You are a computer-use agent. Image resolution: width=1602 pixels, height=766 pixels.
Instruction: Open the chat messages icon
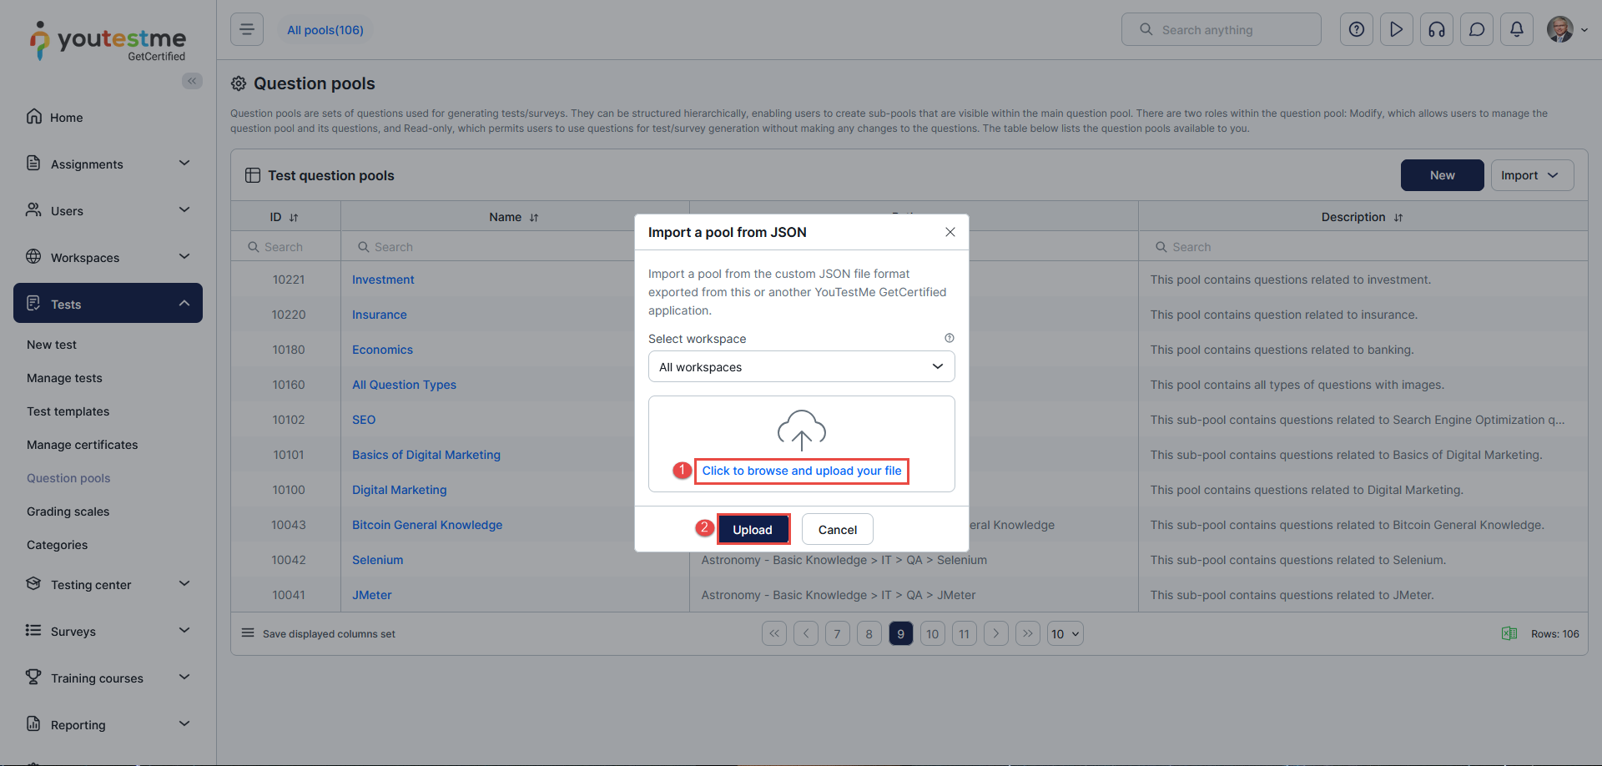1476,30
